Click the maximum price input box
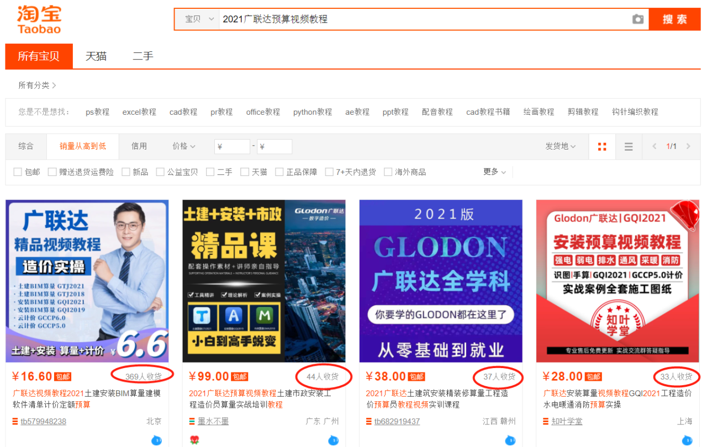This screenshot has height=447, width=707. (275, 147)
